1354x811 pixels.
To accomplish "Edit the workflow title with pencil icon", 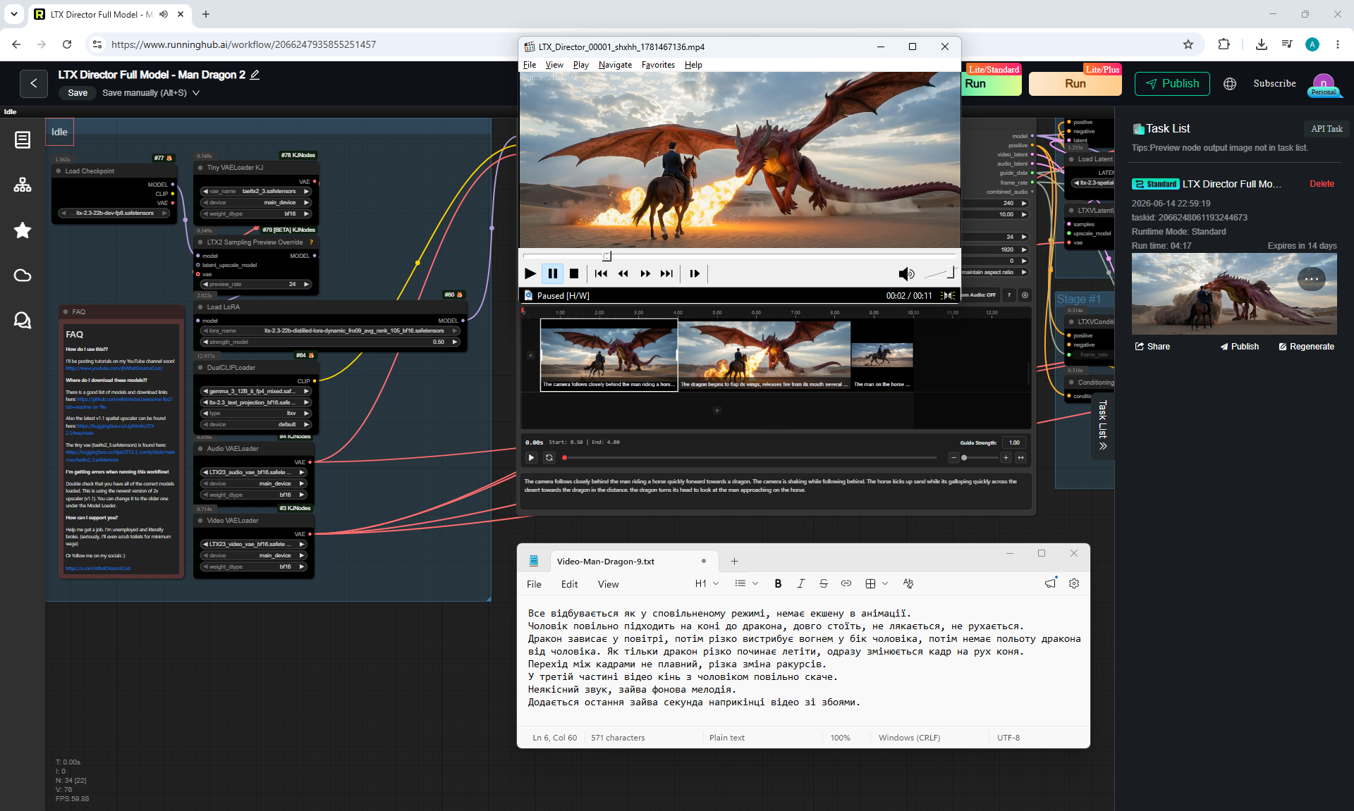I will click(255, 75).
